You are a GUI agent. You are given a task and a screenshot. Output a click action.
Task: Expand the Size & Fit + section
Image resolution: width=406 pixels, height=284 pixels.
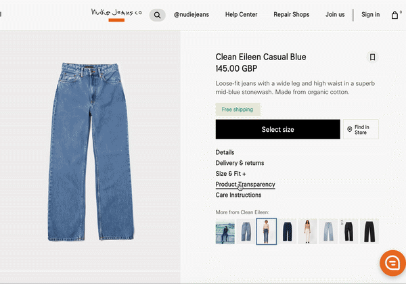(x=231, y=174)
